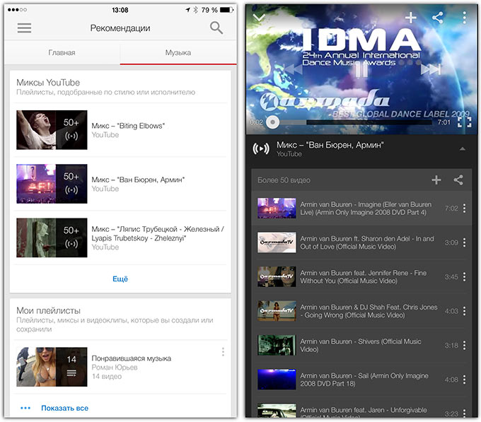The height and width of the screenshot is (422, 481).
Task: Tap the search magnifier icon
Action: (x=216, y=28)
